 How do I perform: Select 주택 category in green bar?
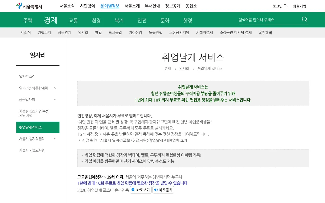(x=28, y=20)
